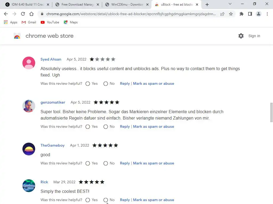Viewport: 273px width, 204px height.
Task: Mark genzomatiker's review as spam or abuse
Action: coord(154,126)
